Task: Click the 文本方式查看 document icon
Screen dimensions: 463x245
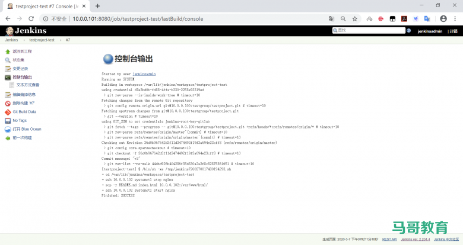Action: click(x=12, y=85)
